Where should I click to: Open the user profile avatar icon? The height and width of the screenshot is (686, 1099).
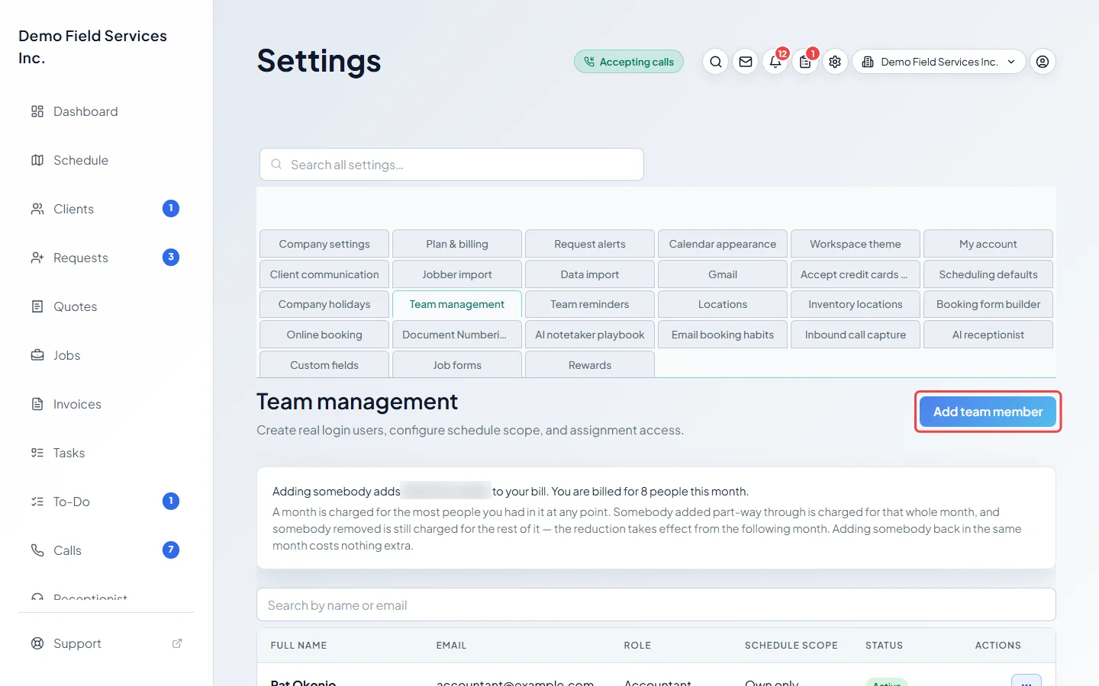pyautogui.click(x=1043, y=62)
